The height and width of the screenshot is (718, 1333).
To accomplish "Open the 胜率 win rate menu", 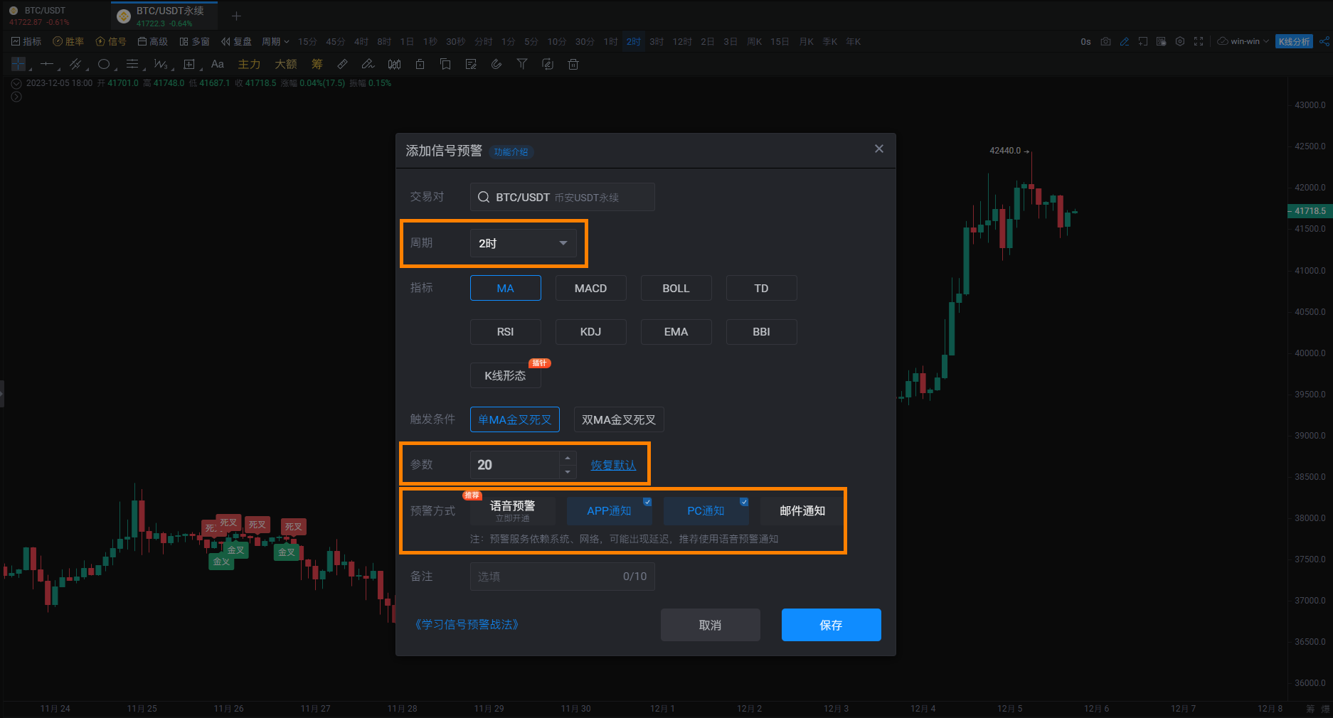I will (68, 41).
